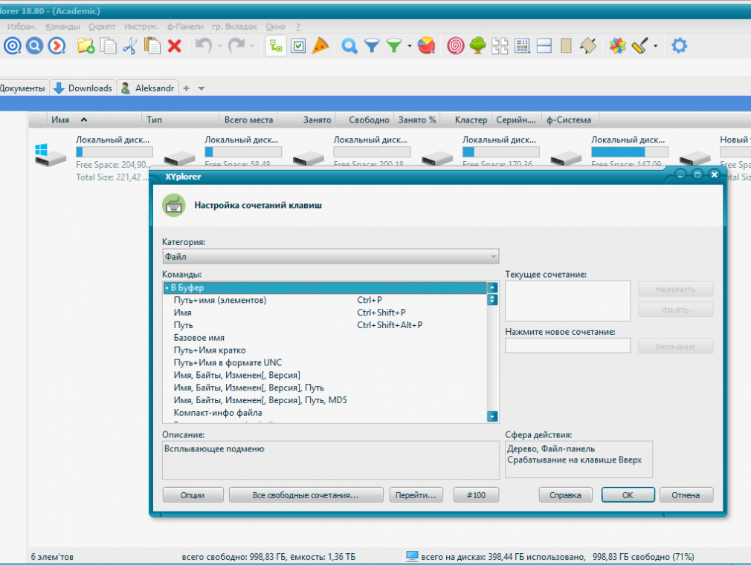Open the Команды menu
The height and width of the screenshot is (565, 751).
click(x=62, y=27)
